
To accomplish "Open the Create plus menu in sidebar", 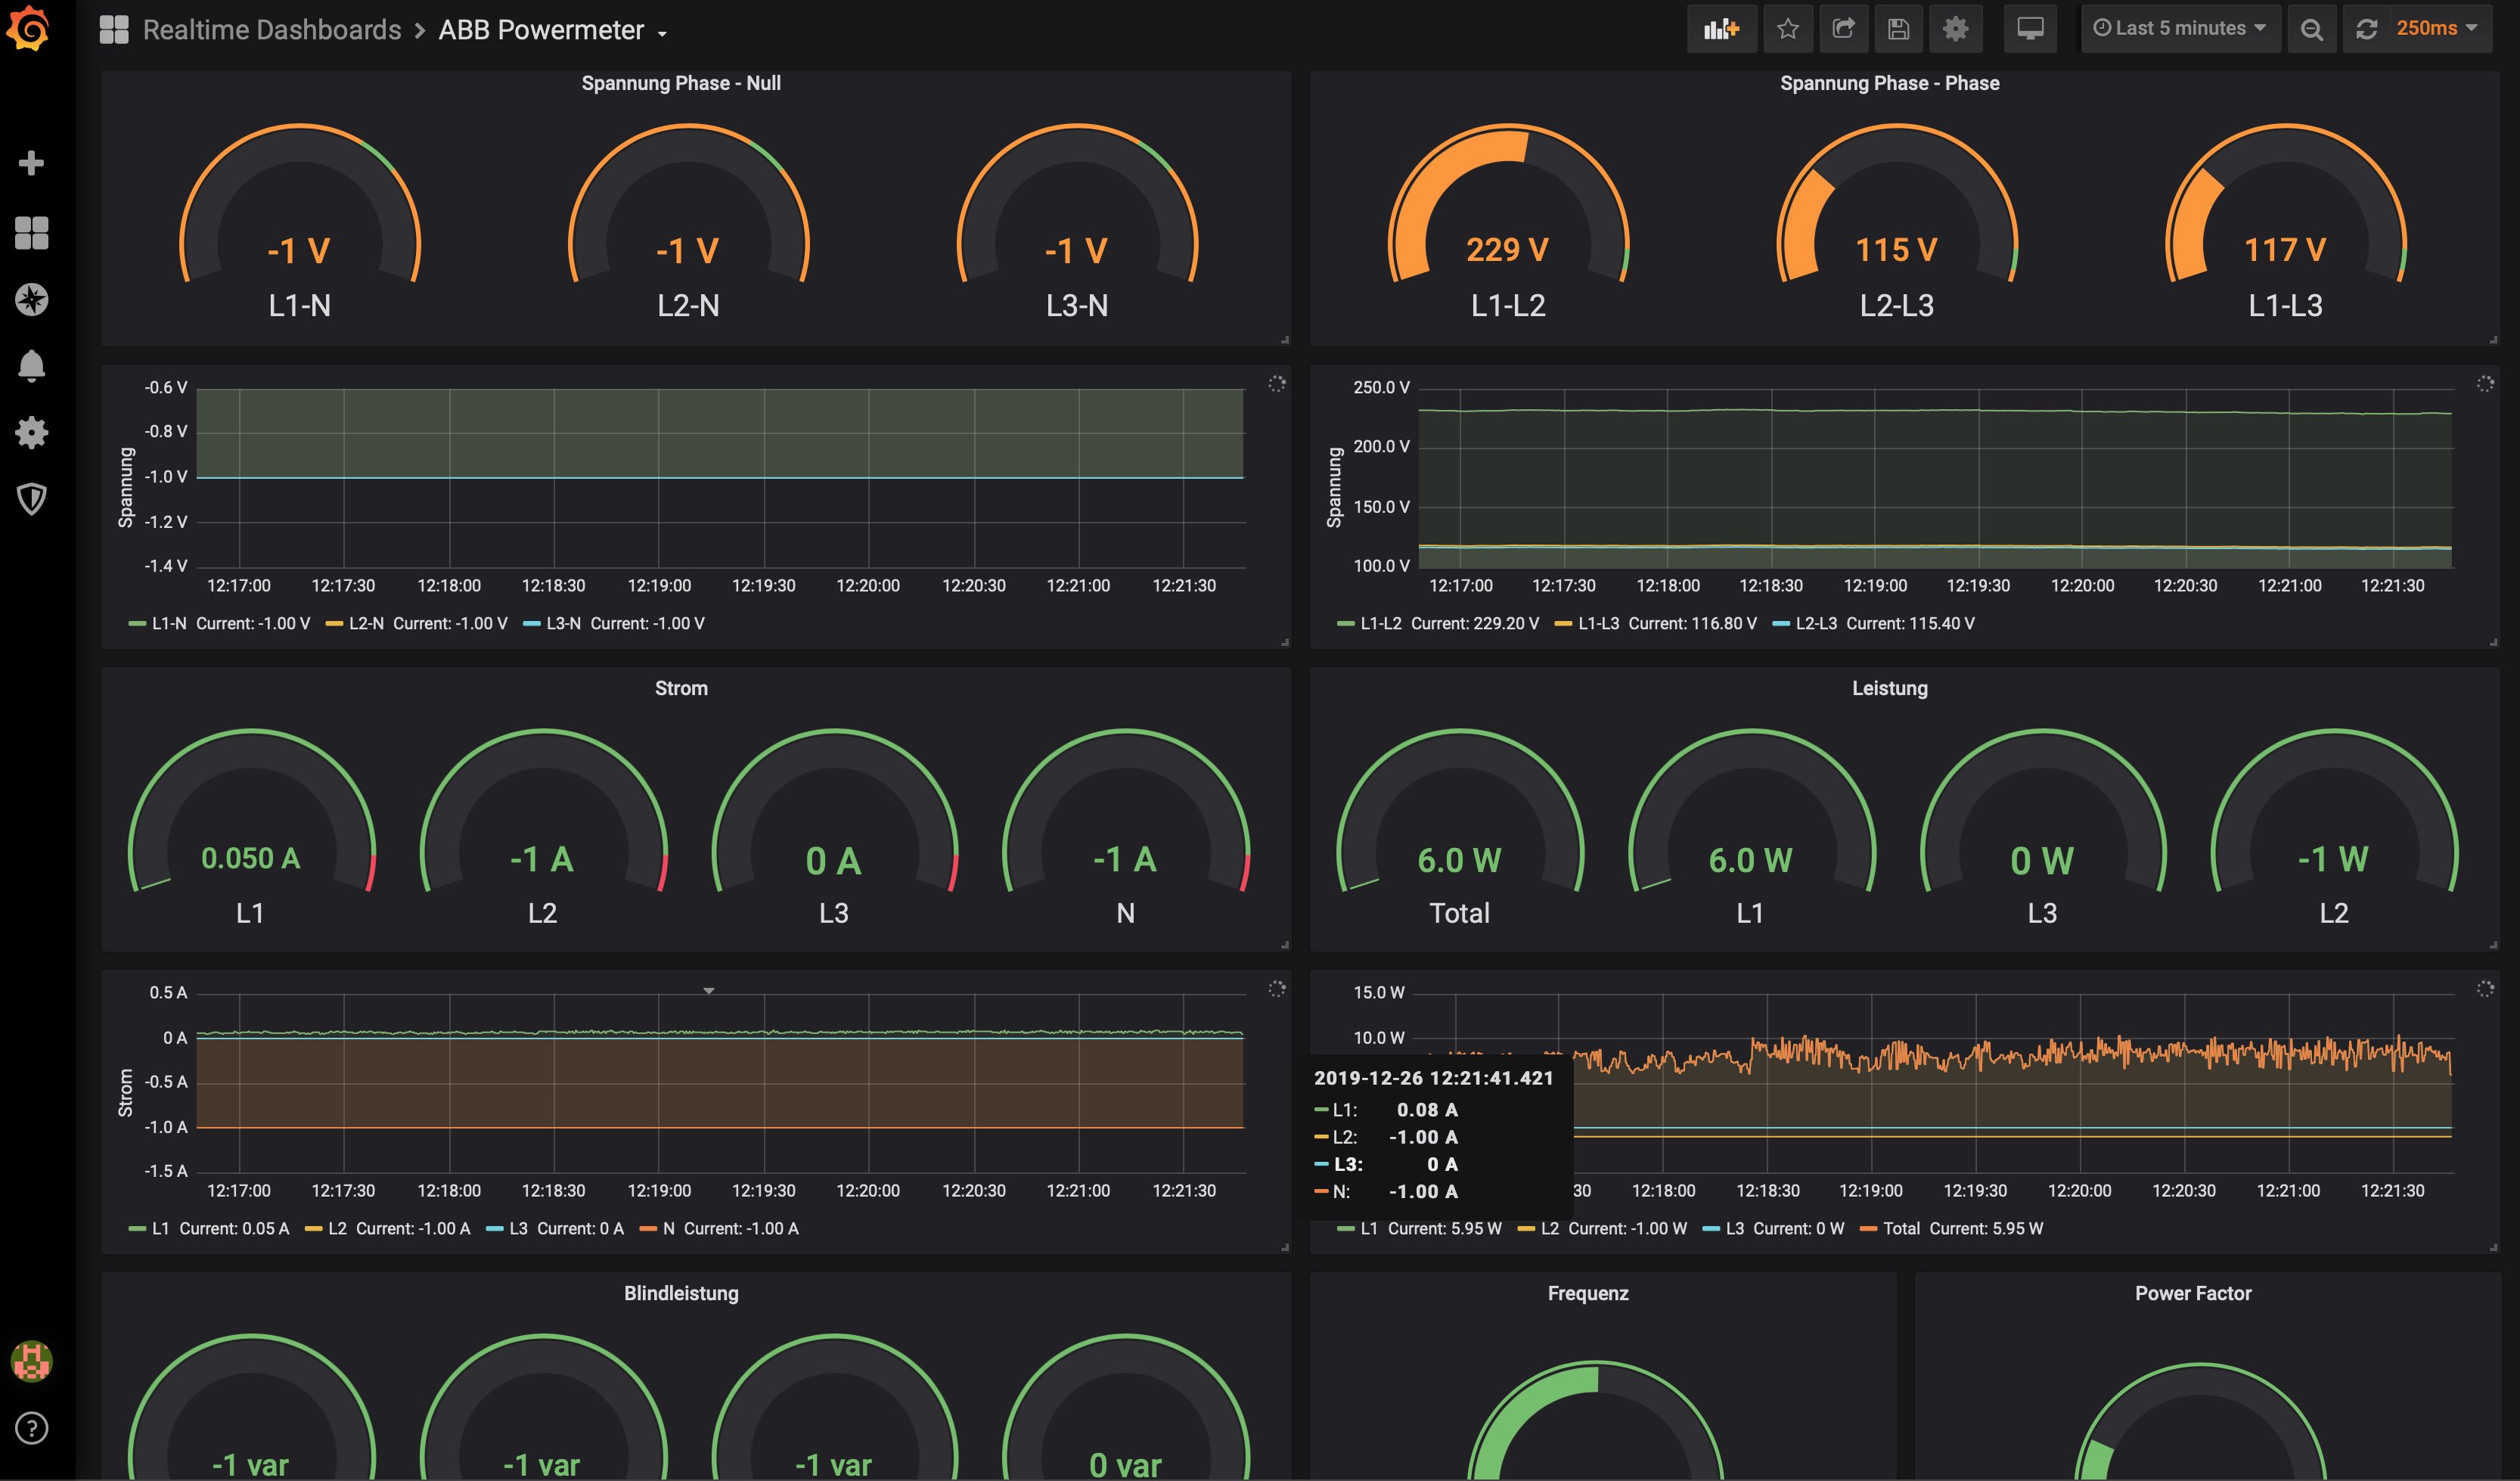I will [31, 163].
